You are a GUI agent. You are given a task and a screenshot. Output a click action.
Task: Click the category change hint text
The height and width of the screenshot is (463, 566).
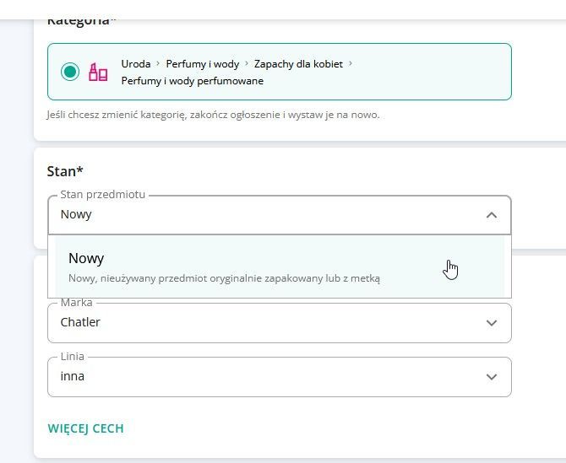(214, 115)
